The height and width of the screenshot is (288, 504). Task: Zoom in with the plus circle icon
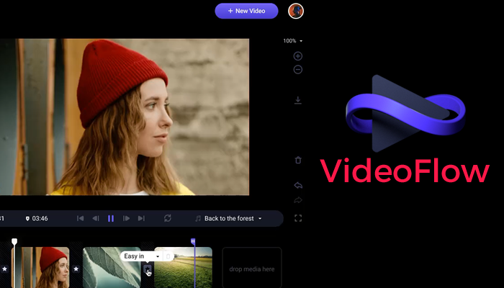tap(298, 56)
